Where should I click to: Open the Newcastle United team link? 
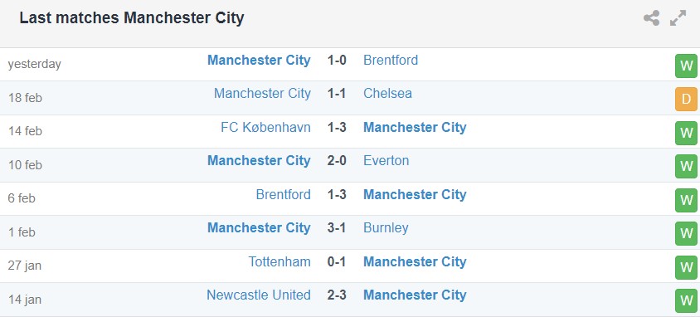point(259,295)
